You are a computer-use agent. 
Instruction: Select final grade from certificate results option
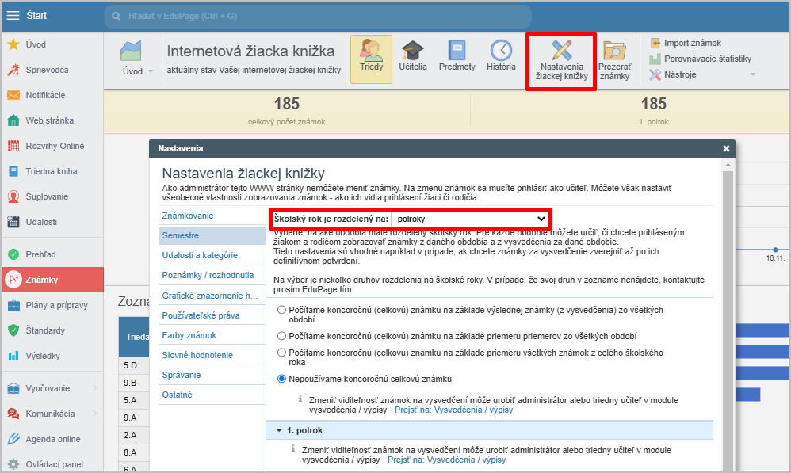pos(282,310)
